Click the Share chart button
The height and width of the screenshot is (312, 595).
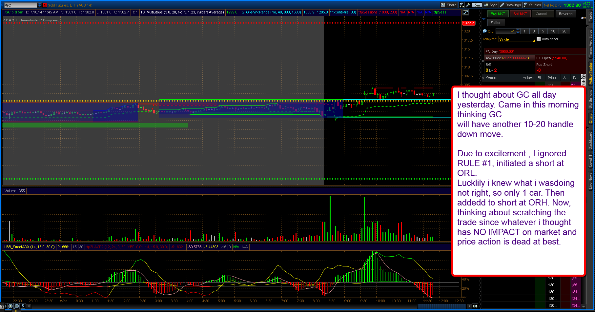pos(449,5)
